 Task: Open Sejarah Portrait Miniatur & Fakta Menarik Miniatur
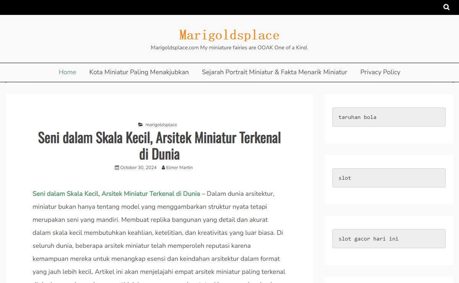pyautogui.click(x=274, y=72)
